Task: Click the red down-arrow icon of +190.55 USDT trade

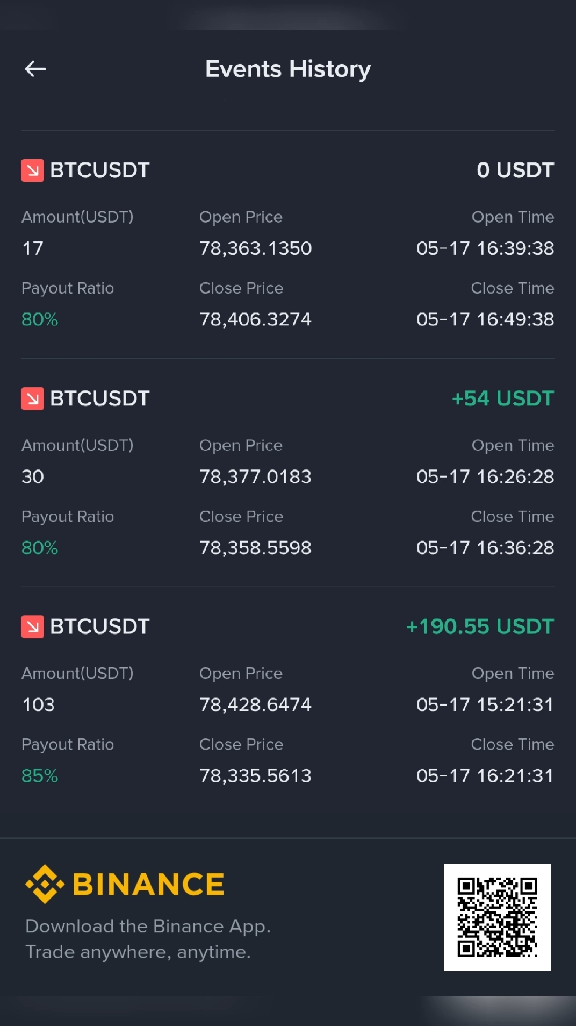Action: [x=32, y=626]
